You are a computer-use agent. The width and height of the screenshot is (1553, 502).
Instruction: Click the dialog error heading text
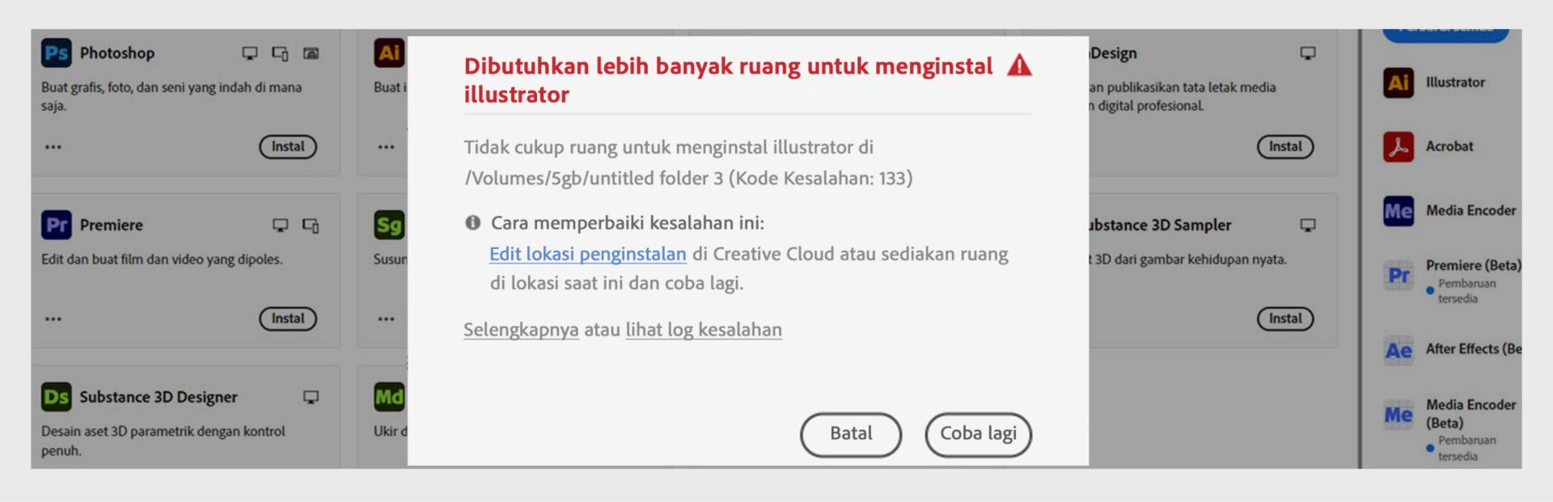[728, 80]
